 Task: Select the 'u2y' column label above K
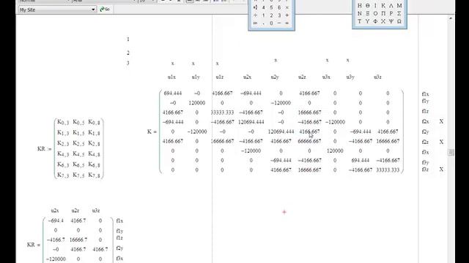pyautogui.click(x=275, y=77)
